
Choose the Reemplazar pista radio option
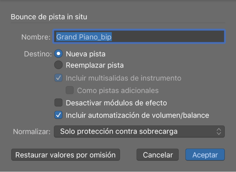59,65
